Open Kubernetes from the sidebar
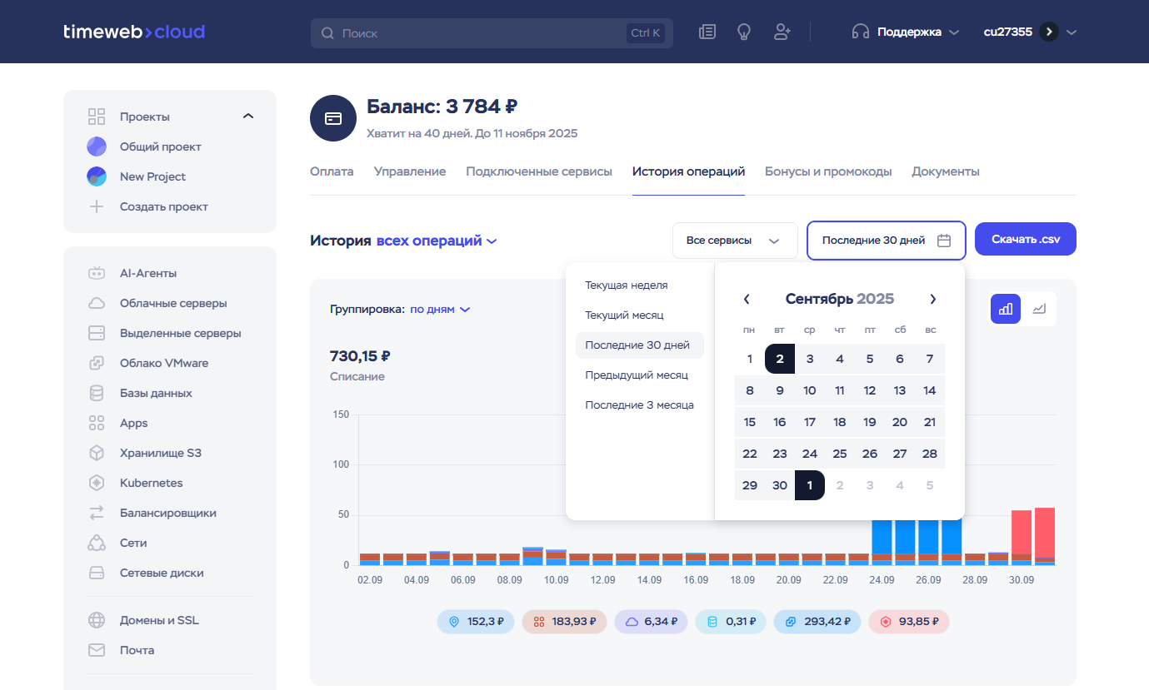Screen dimensions: 1149x690 151,483
